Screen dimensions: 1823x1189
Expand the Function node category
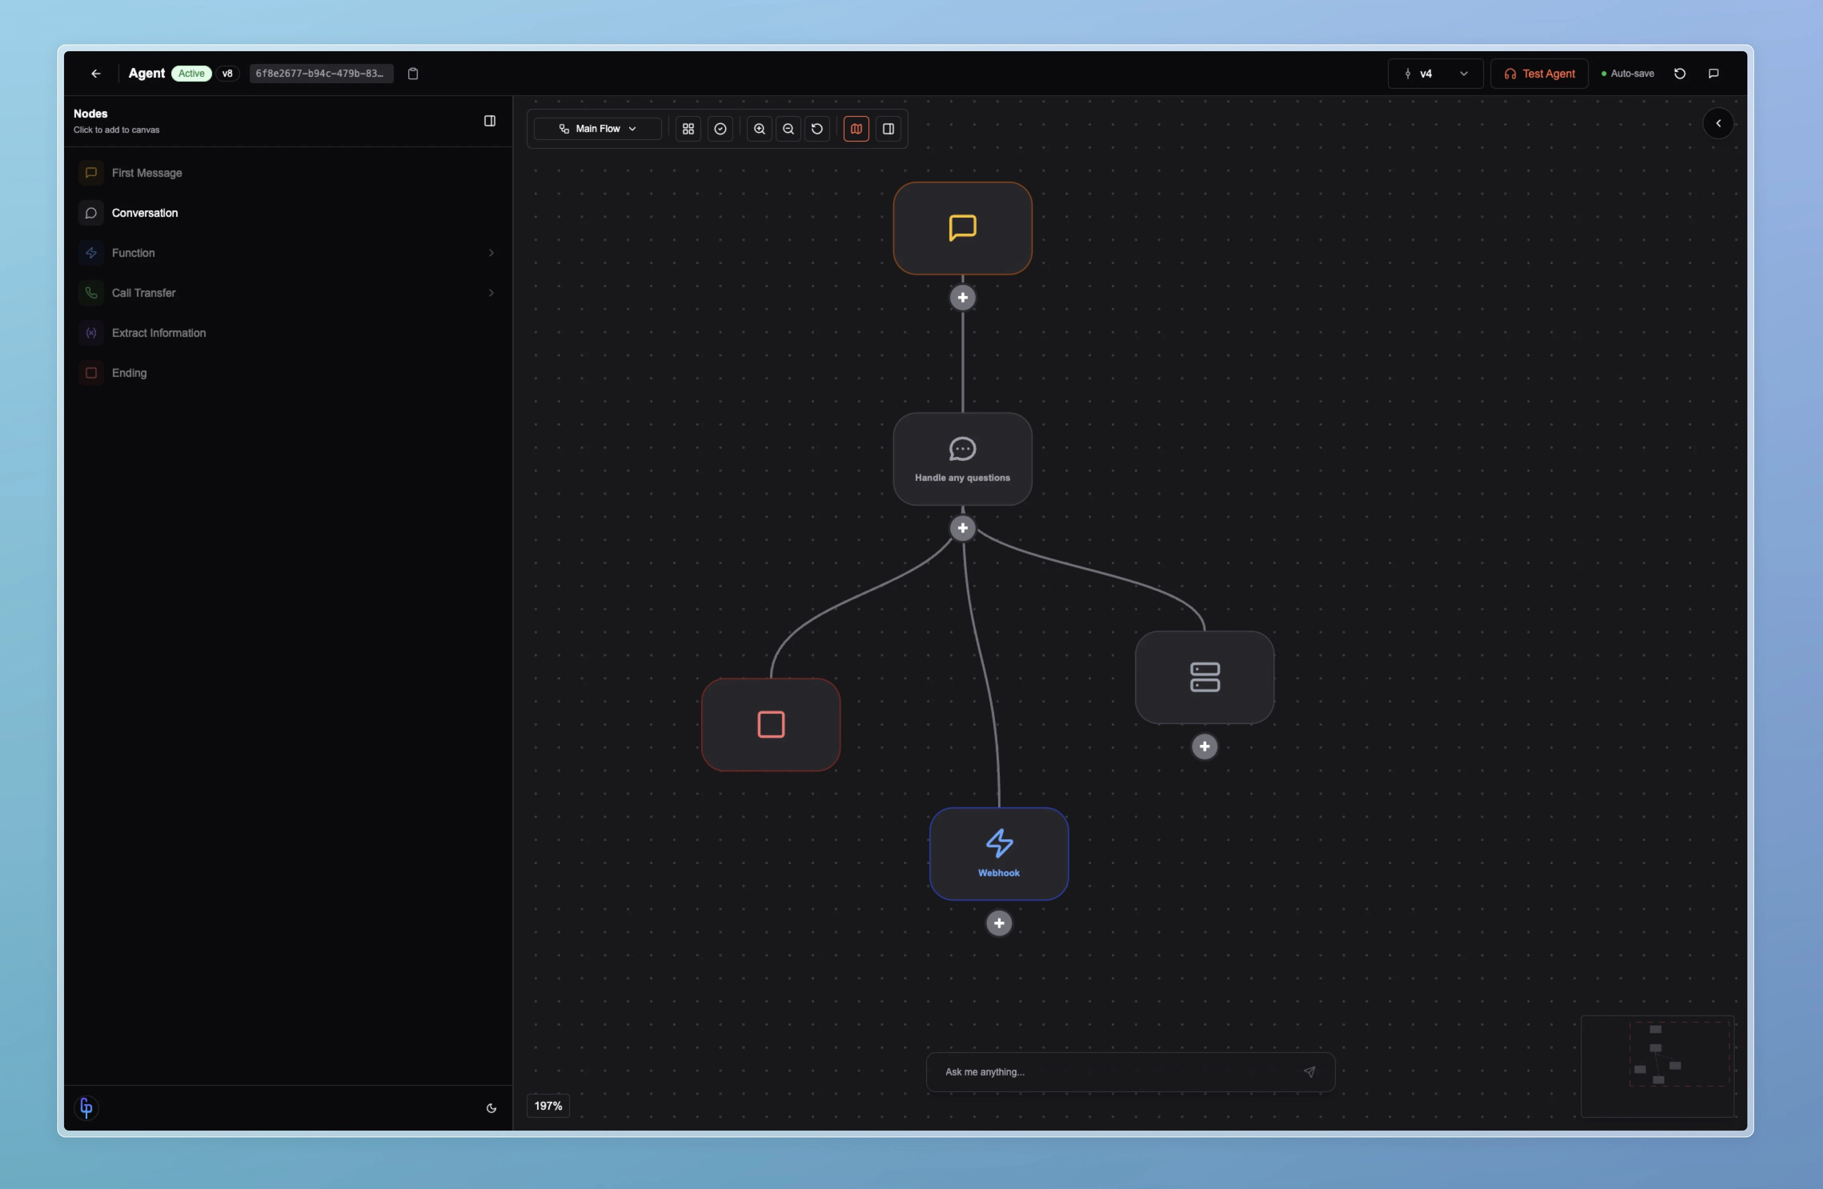[x=491, y=253]
